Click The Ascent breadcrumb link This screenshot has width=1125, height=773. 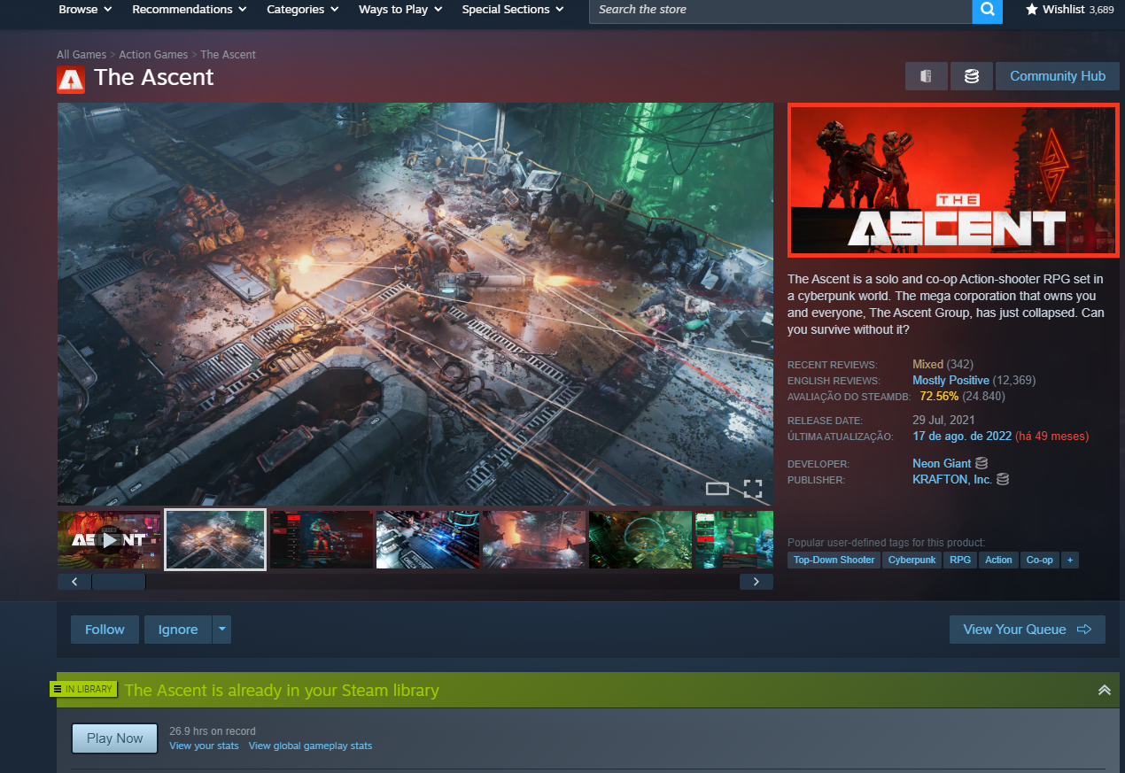[228, 55]
